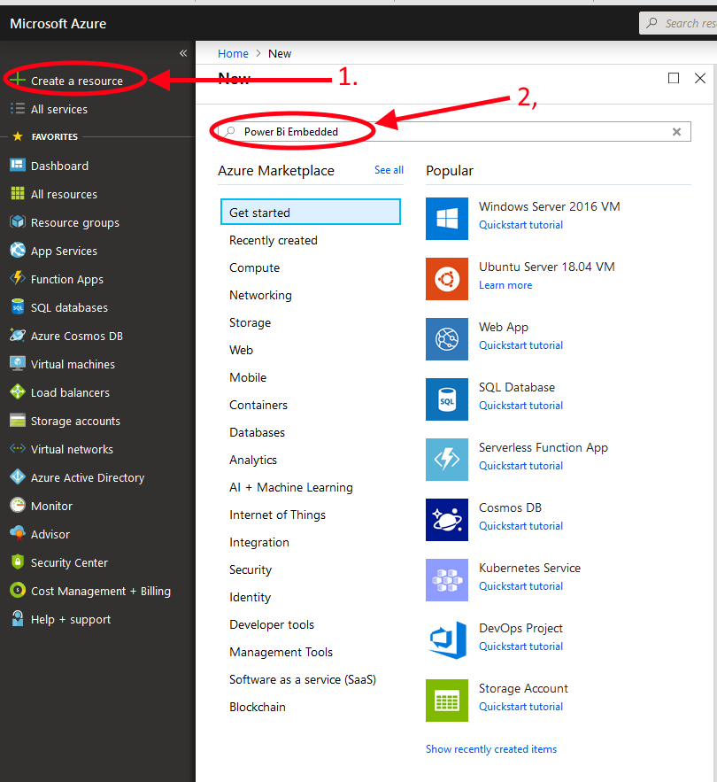Click the Resource groups cube icon

18,222
